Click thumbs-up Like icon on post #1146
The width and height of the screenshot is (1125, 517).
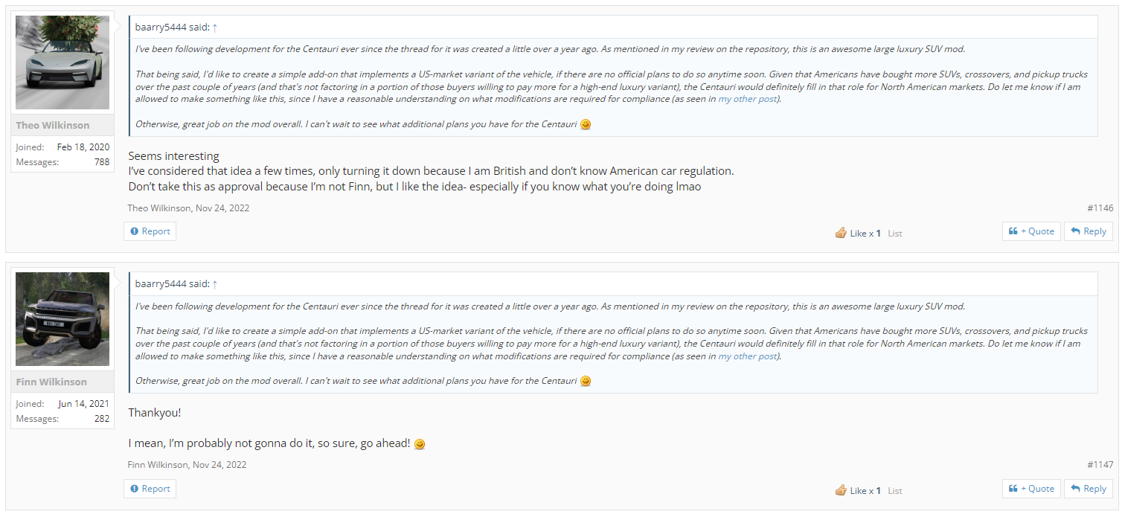tap(841, 233)
